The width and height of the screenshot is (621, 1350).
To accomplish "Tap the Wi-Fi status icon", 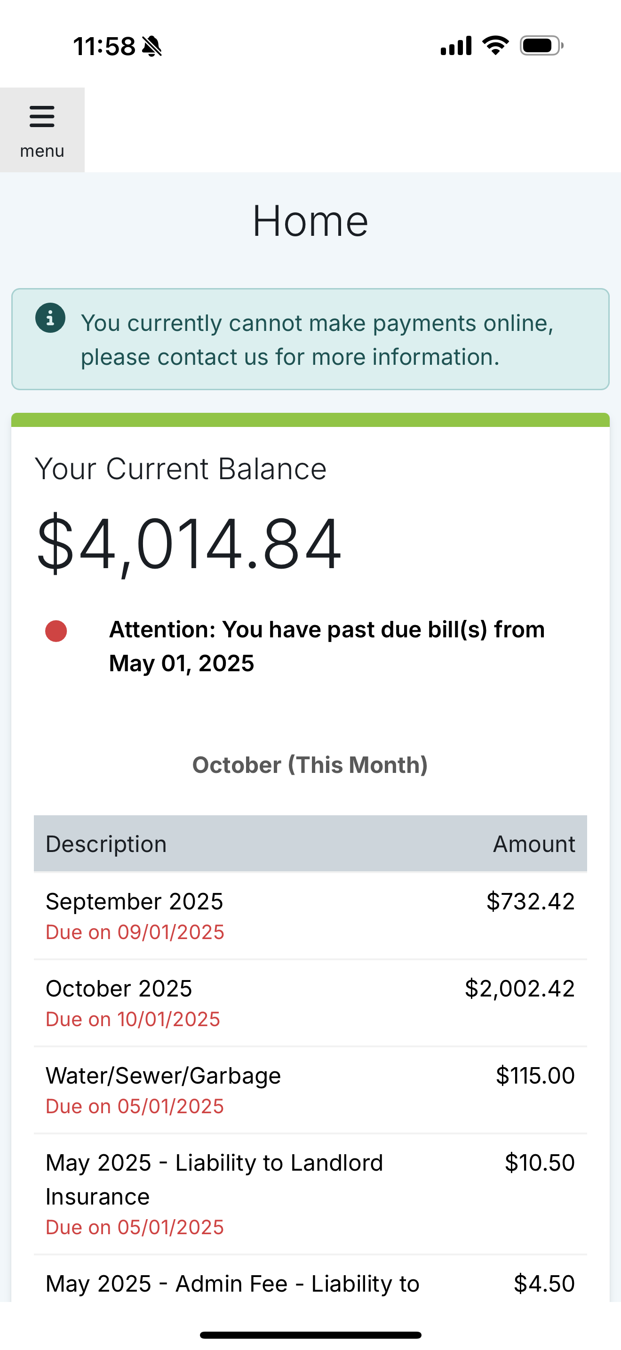I will click(x=495, y=46).
